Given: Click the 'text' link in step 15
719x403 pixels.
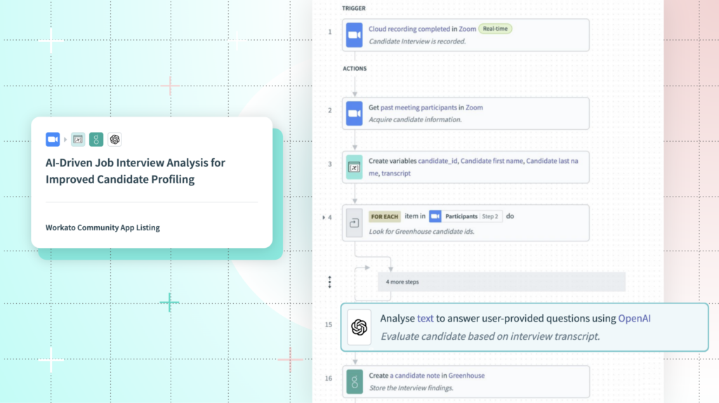Looking at the screenshot, I should (x=425, y=318).
